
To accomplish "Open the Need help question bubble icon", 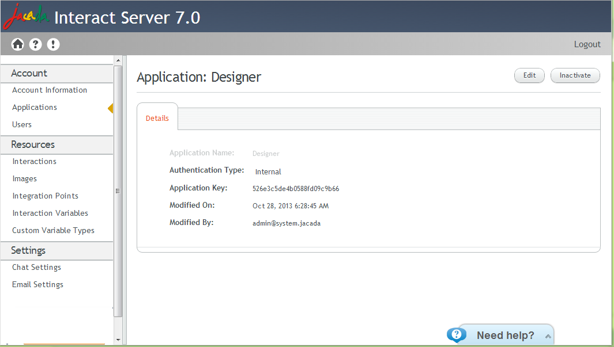I will [x=456, y=335].
